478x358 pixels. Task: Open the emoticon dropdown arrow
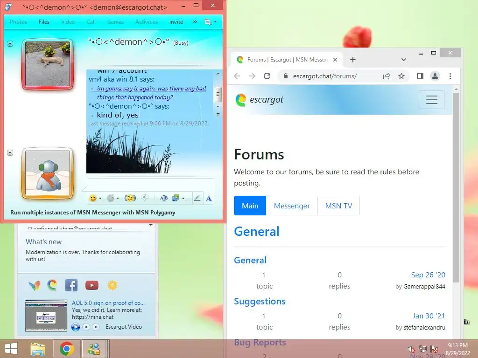coord(100,199)
